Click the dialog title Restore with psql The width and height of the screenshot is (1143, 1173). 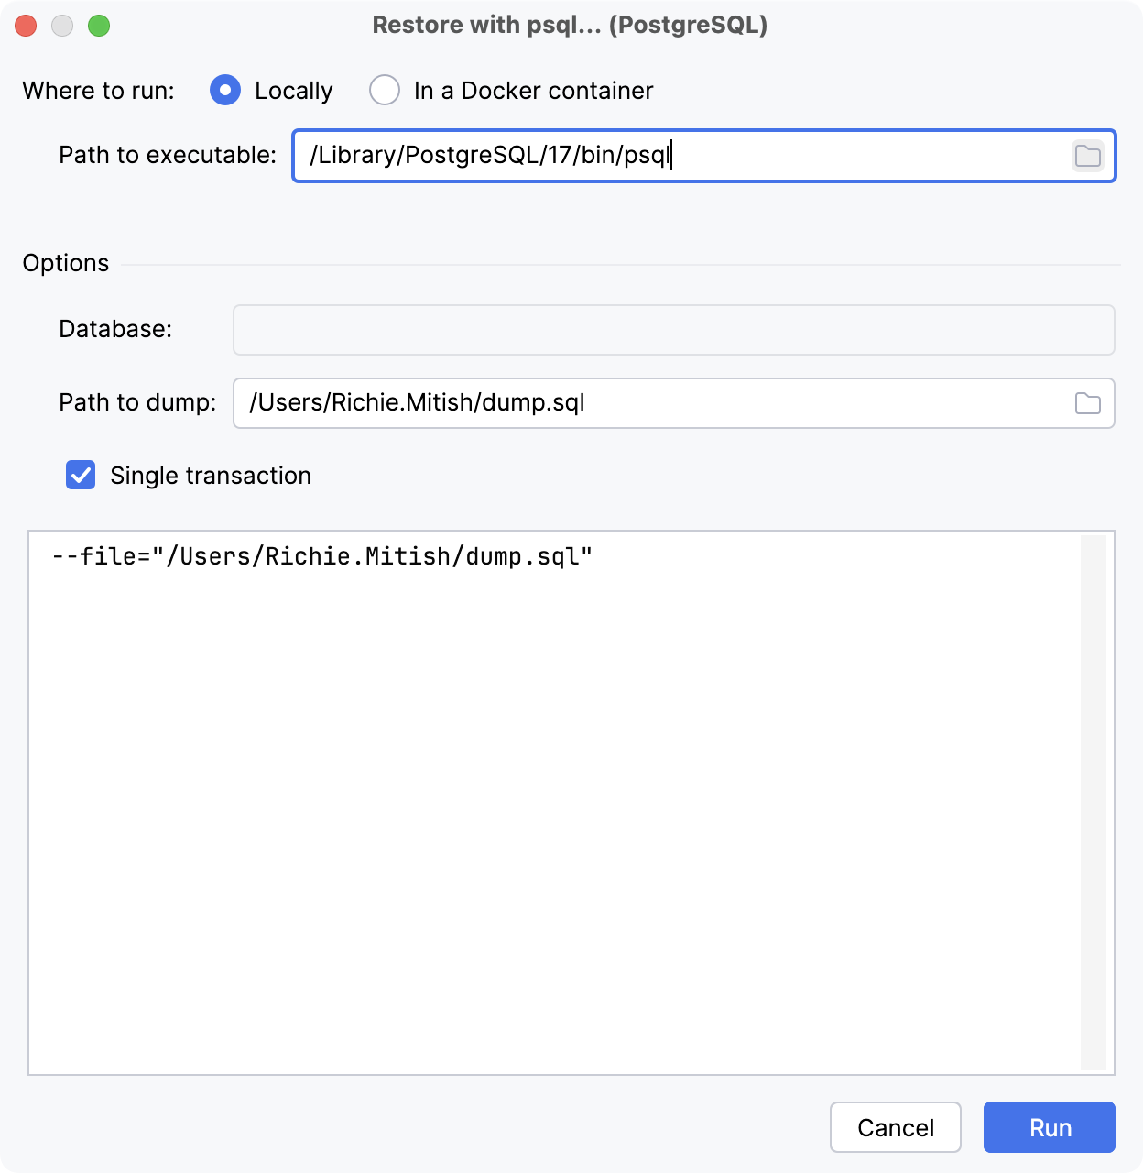[x=571, y=25]
